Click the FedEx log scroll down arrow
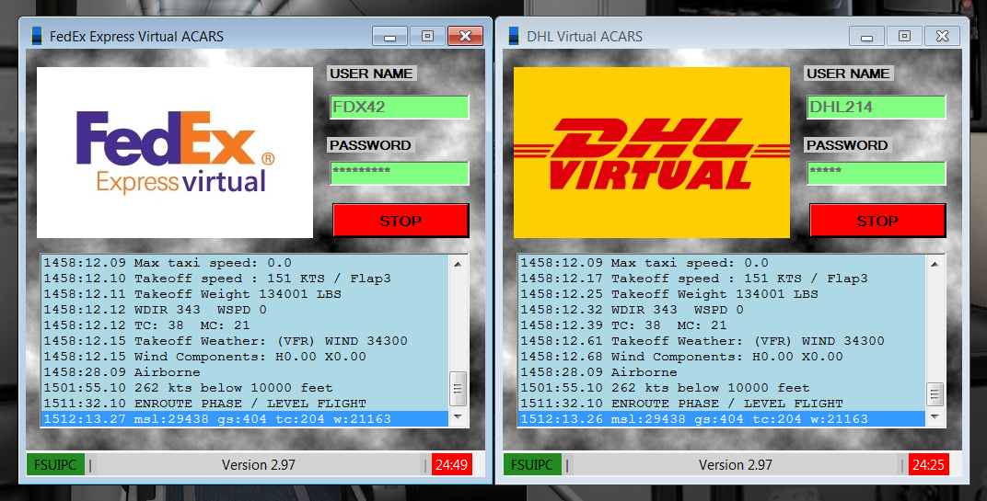The image size is (987, 501). coord(458,416)
